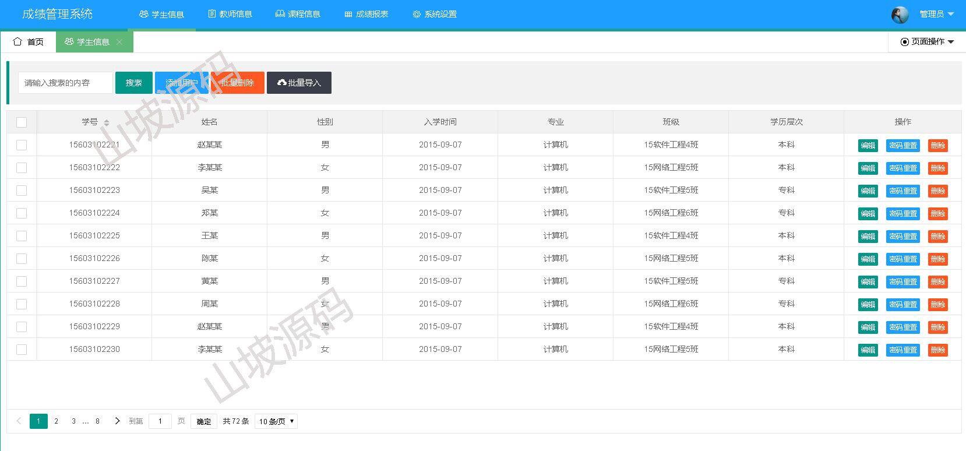Image resolution: width=966 pixels, height=451 pixels.
Task: Delete student 15603102221 row
Action: point(938,146)
